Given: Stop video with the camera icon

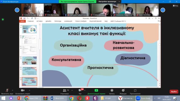Looking at the screenshot, I should 23,90.
